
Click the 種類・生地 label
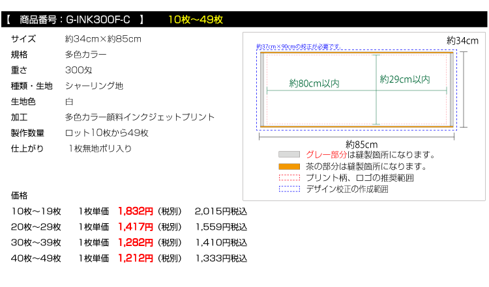point(32,86)
